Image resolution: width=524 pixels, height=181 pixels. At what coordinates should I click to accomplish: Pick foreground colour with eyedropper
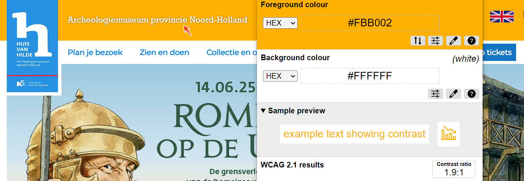[x=454, y=41]
